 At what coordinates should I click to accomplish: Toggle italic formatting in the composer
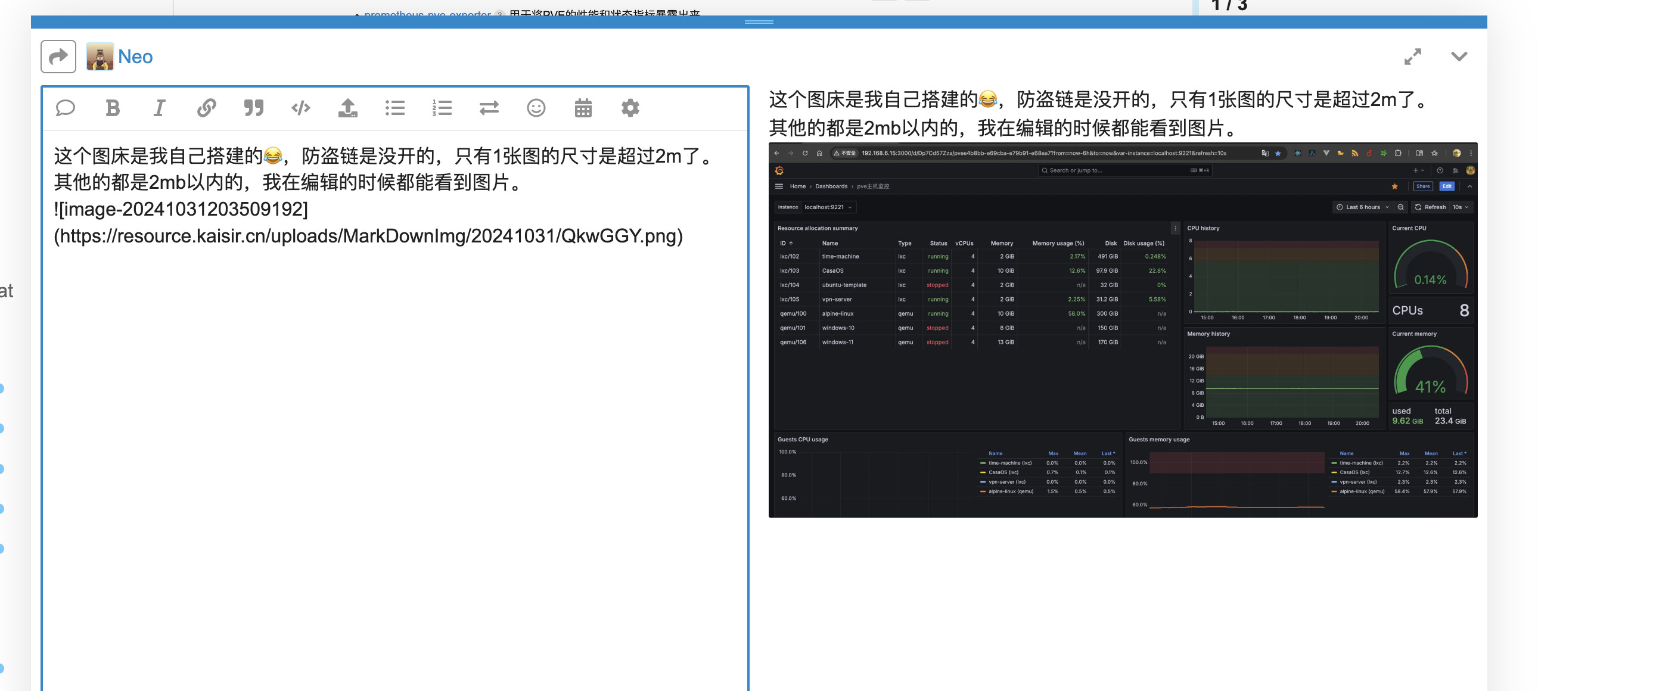pos(159,108)
